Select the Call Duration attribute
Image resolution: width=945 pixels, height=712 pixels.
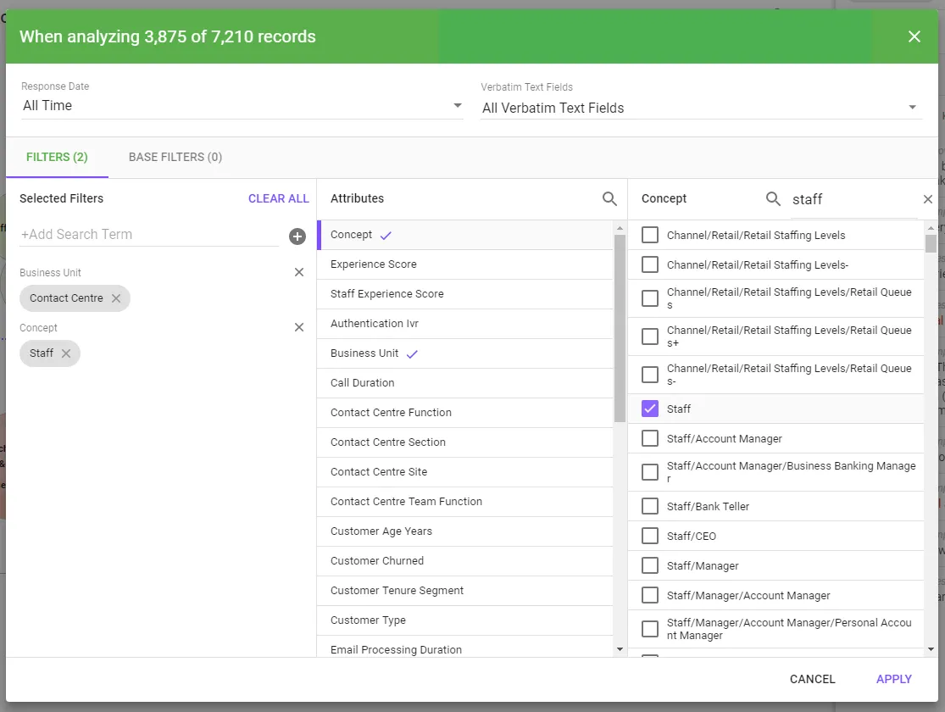pyautogui.click(x=464, y=383)
